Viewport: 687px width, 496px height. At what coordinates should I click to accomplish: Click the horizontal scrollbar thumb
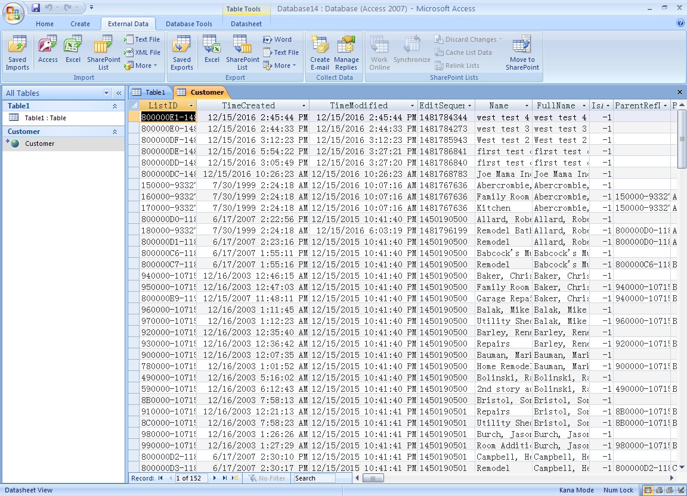(373, 478)
